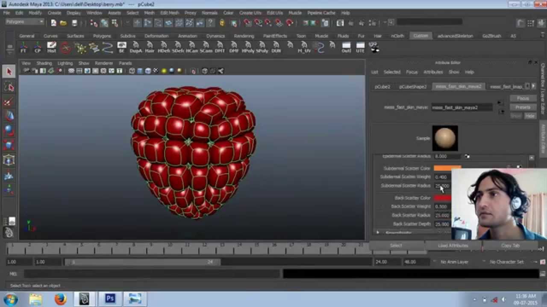The width and height of the screenshot is (547, 307).
Task: Click the SCam shelf button
Action: tap(206, 47)
